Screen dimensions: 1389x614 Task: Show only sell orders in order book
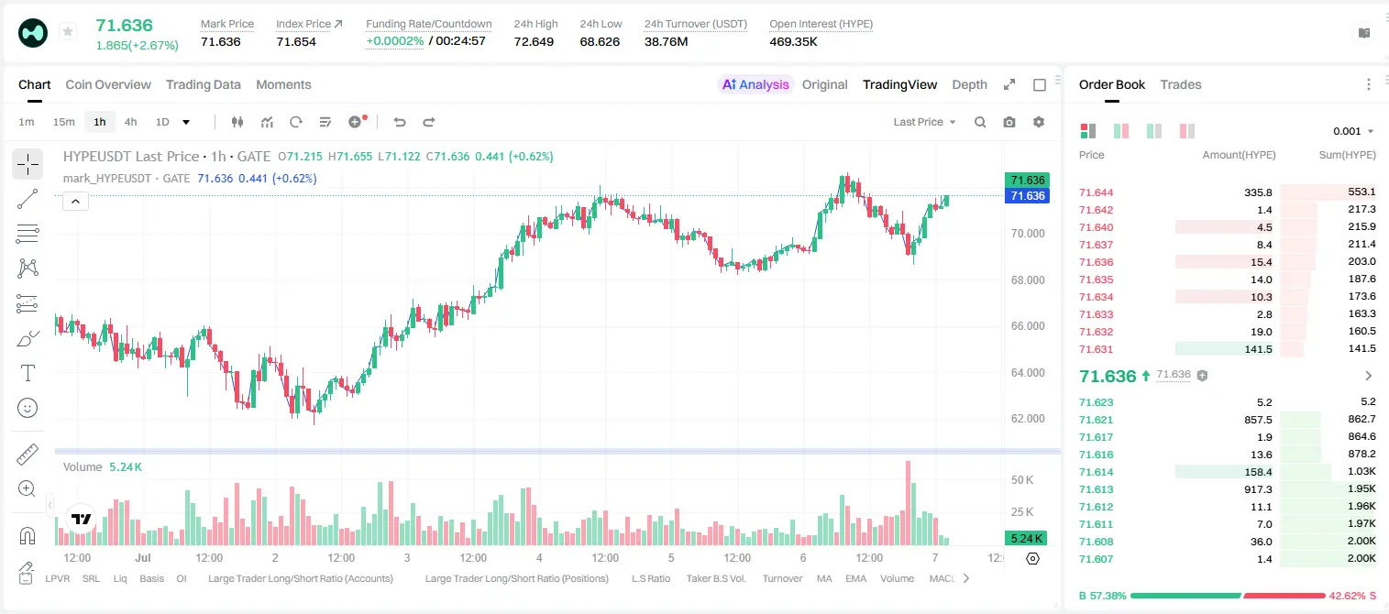[x=1187, y=131]
